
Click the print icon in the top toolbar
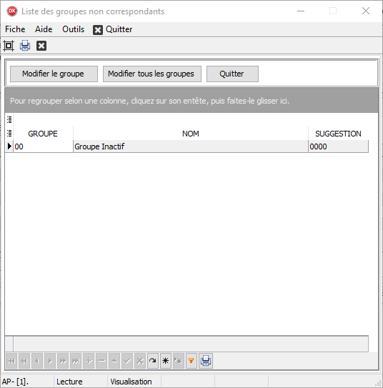25,46
